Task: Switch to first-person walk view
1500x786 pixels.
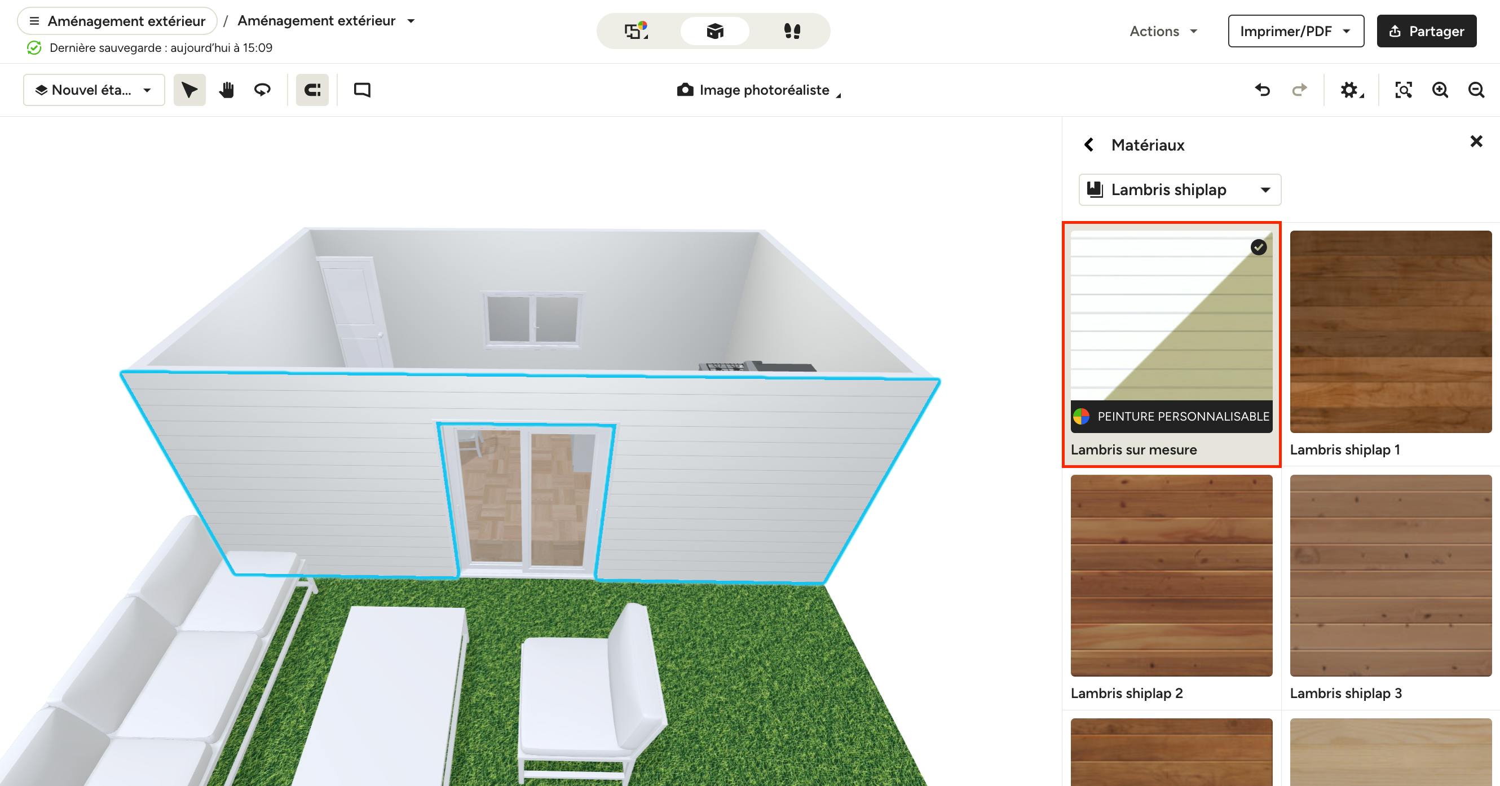Action: coord(792,31)
